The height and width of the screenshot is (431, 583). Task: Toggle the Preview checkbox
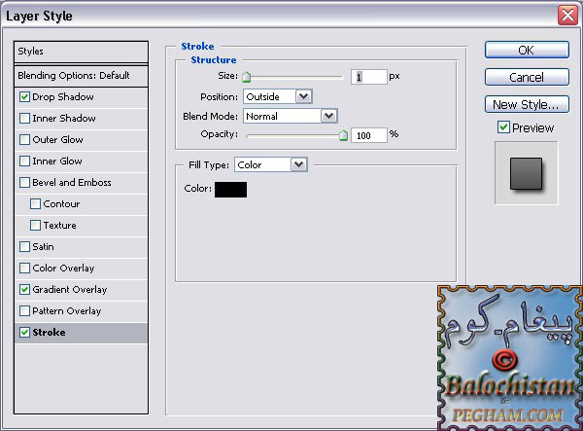point(503,127)
